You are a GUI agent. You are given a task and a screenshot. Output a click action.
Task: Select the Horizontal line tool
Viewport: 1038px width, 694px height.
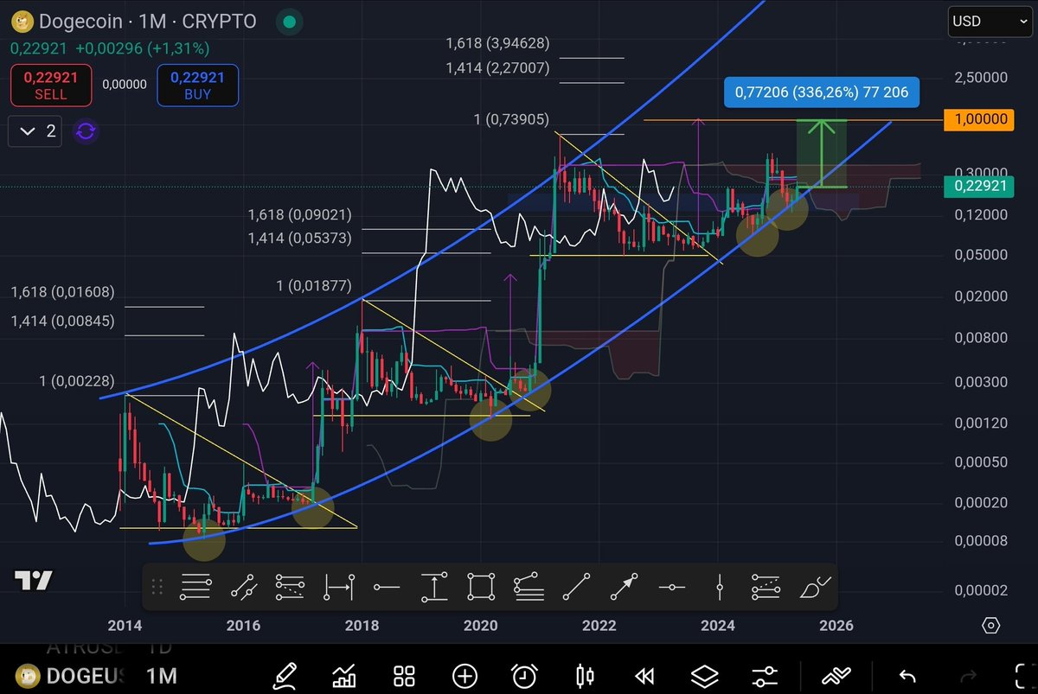click(x=672, y=587)
